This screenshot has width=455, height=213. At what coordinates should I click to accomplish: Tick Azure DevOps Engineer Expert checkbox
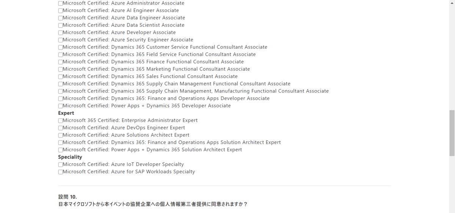click(61, 128)
